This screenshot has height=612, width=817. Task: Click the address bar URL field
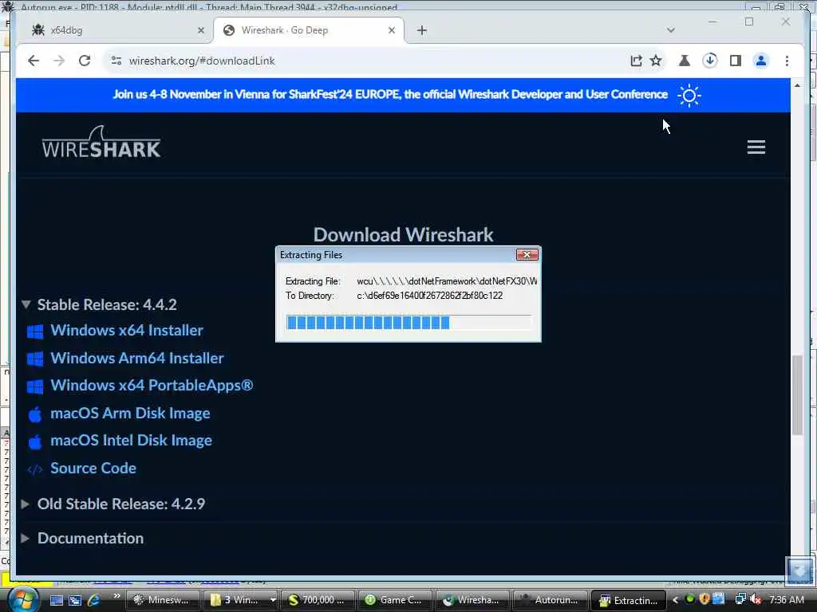(365, 61)
